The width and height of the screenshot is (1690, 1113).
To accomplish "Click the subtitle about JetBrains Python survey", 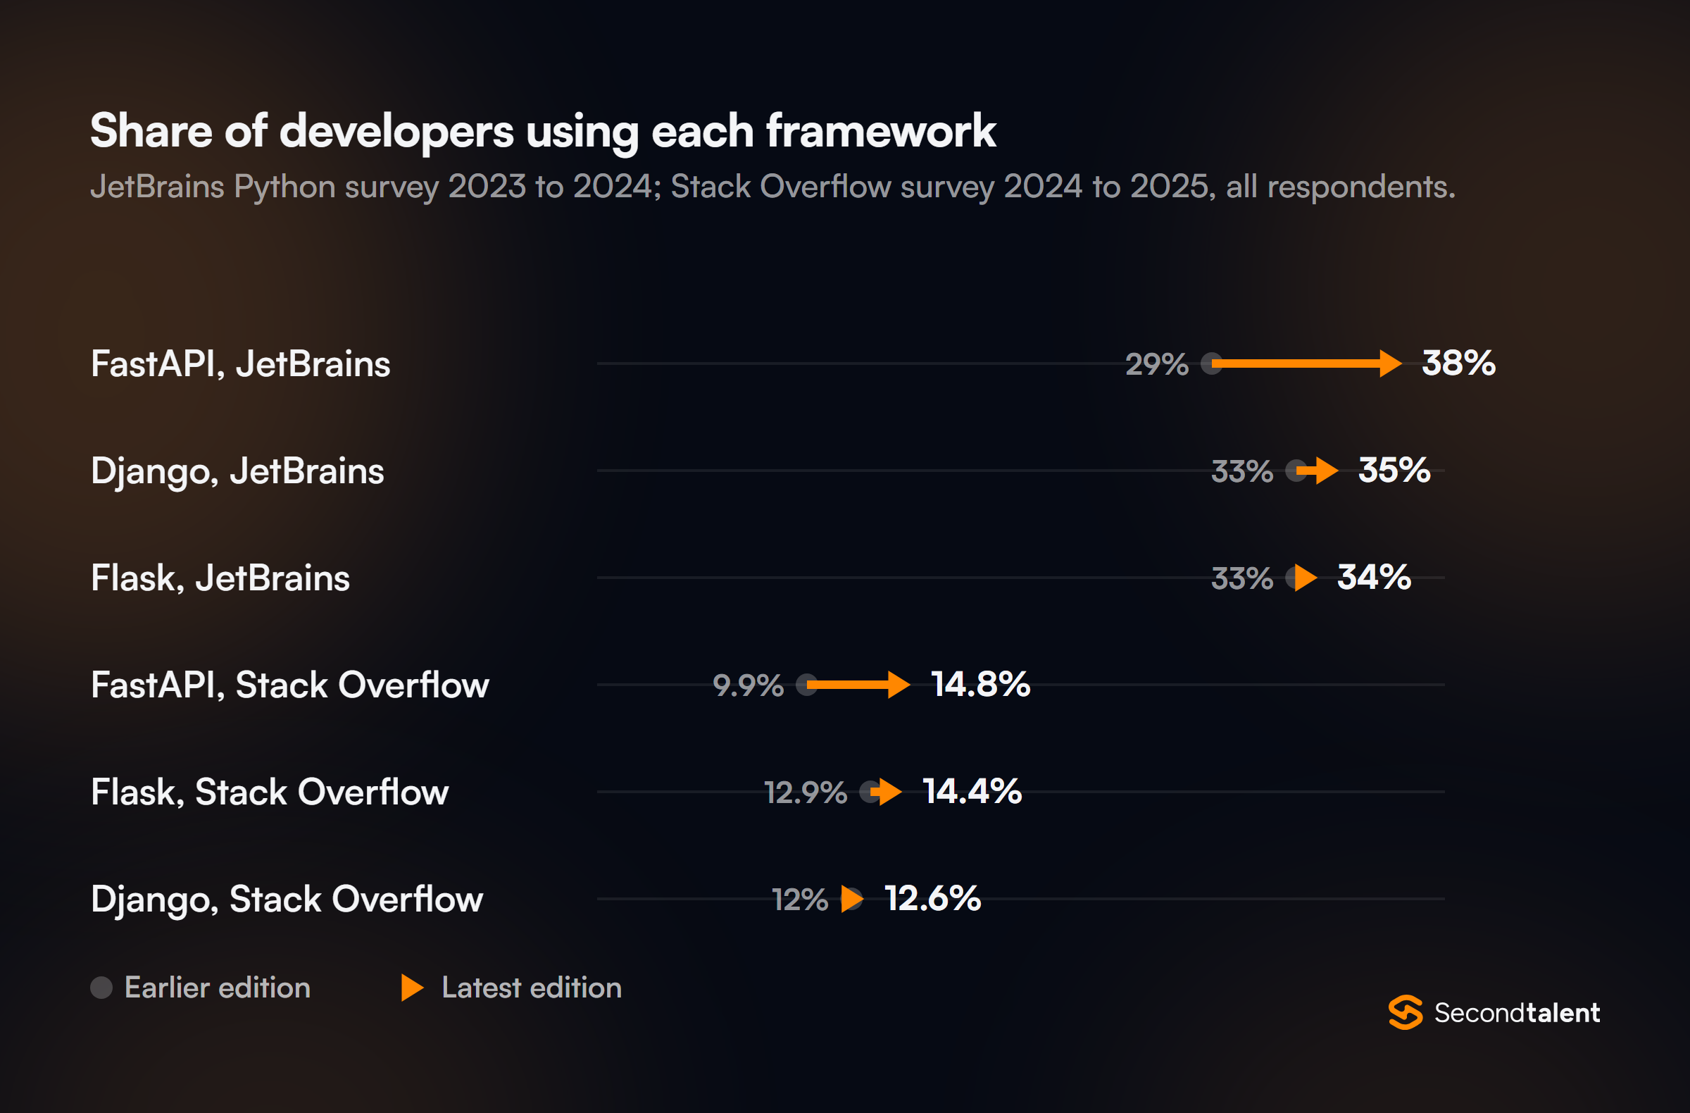I will [x=772, y=187].
